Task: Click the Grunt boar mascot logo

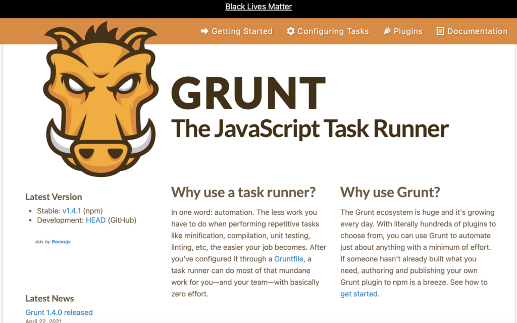Action: point(98,99)
